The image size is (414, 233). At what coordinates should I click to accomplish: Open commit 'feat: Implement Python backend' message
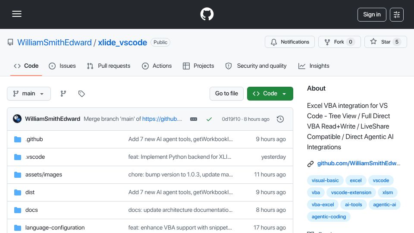[180, 157]
